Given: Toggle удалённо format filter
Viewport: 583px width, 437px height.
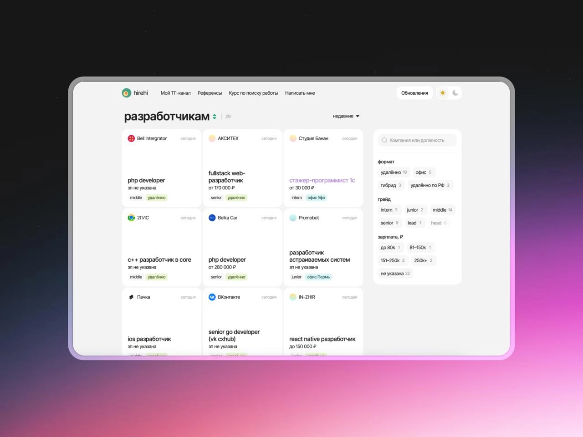Looking at the screenshot, I should [394, 172].
